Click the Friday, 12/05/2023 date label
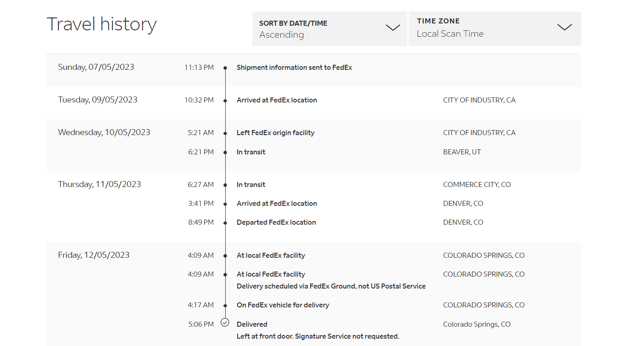 tap(94, 255)
